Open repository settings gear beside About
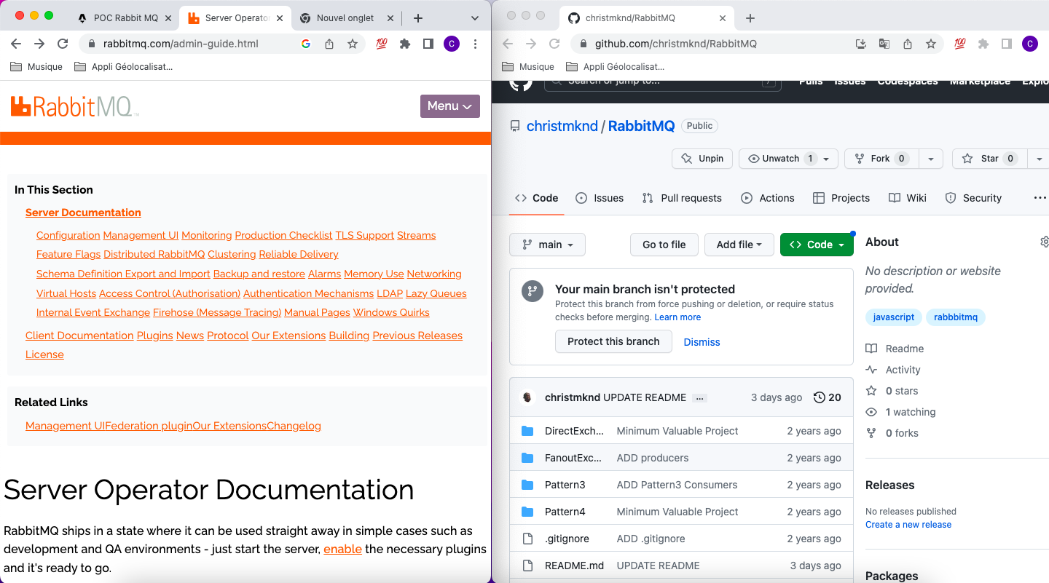 pos(1044,242)
